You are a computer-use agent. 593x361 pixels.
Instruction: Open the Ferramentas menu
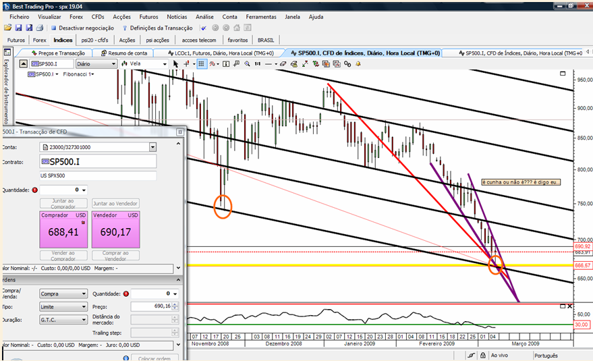coord(261,17)
